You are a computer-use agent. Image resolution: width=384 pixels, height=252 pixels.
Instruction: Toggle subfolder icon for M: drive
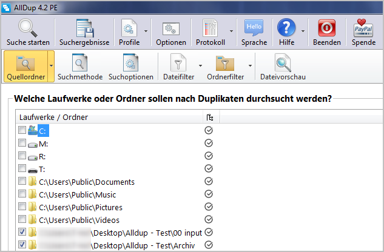coord(209,143)
